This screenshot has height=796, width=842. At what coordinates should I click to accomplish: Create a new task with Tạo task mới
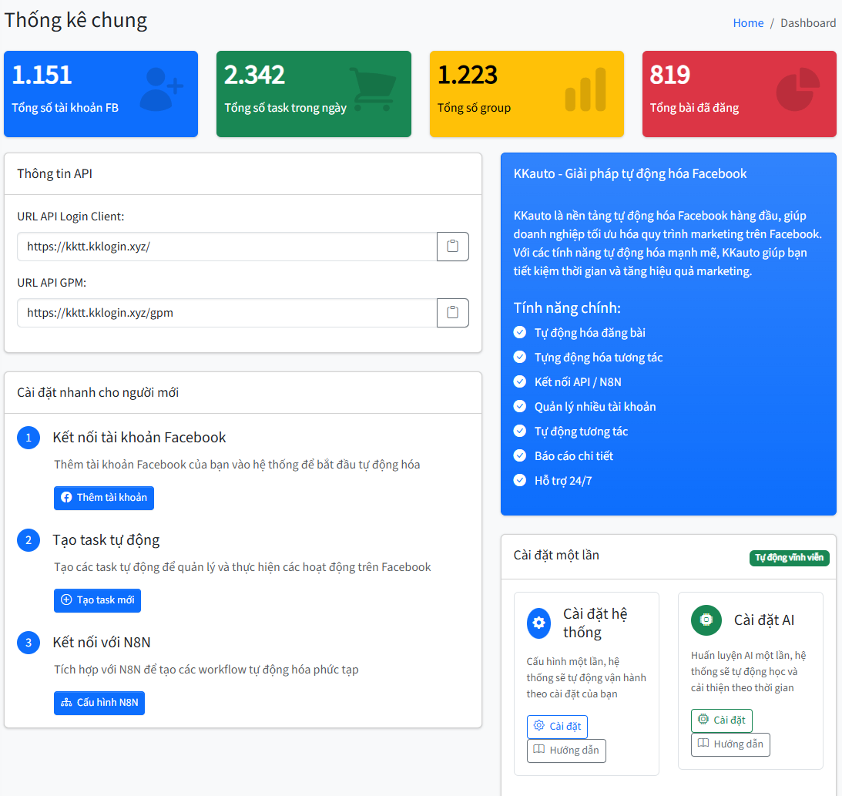tap(97, 600)
